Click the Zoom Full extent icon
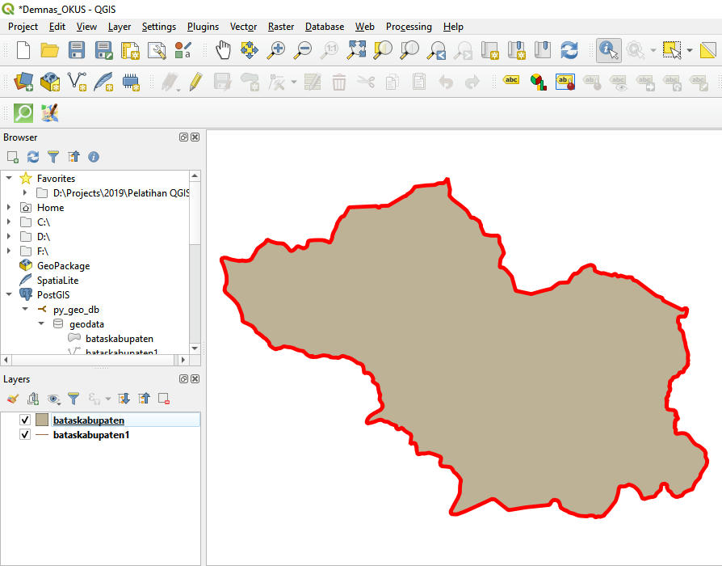Screen dimensions: 722x566 (357, 50)
